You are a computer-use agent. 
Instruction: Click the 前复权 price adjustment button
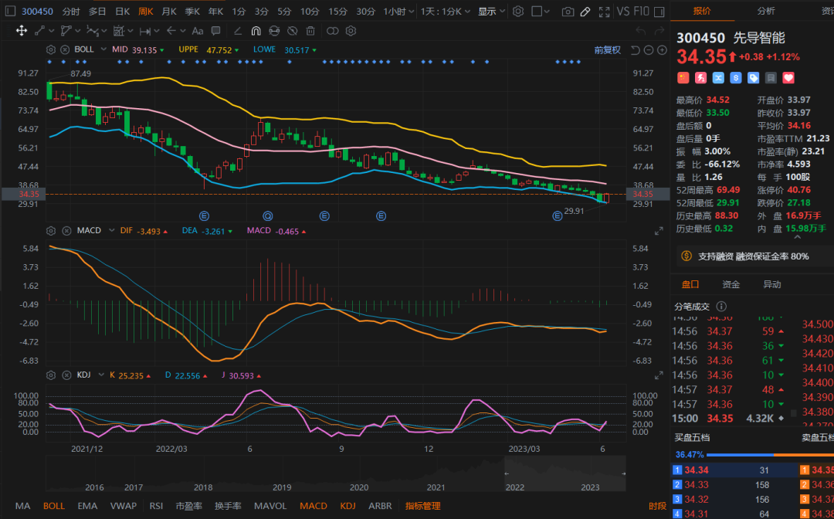pyautogui.click(x=607, y=49)
